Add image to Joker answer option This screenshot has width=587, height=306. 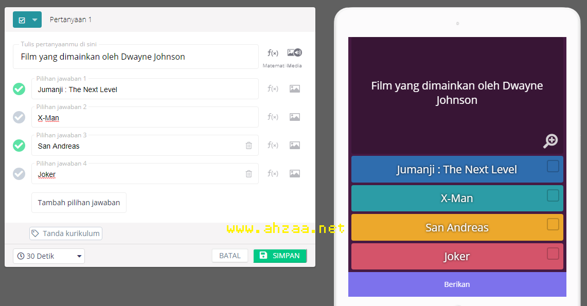295,174
